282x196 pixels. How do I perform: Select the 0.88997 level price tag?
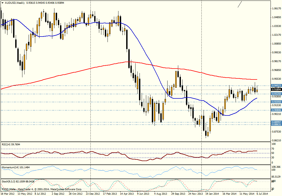click(x=276, y=122)
